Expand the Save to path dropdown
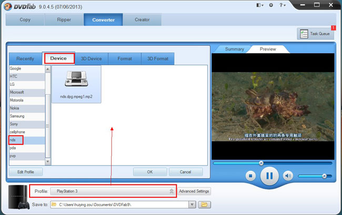342x215 pixels. tap(192, 204)
